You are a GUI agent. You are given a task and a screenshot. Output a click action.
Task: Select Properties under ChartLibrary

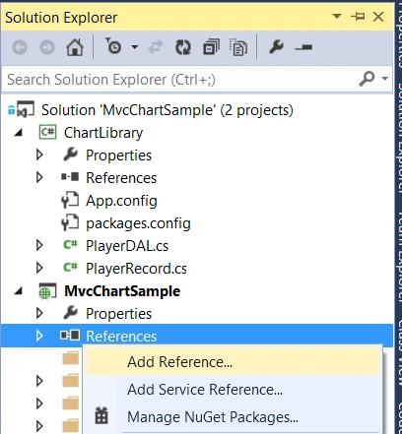click(119, 155)
